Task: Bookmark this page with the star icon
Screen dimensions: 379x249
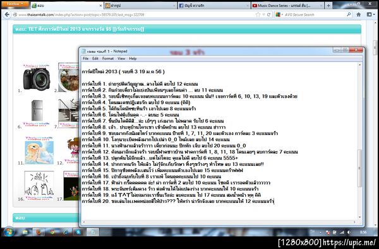Action: [x=258, y=14]
